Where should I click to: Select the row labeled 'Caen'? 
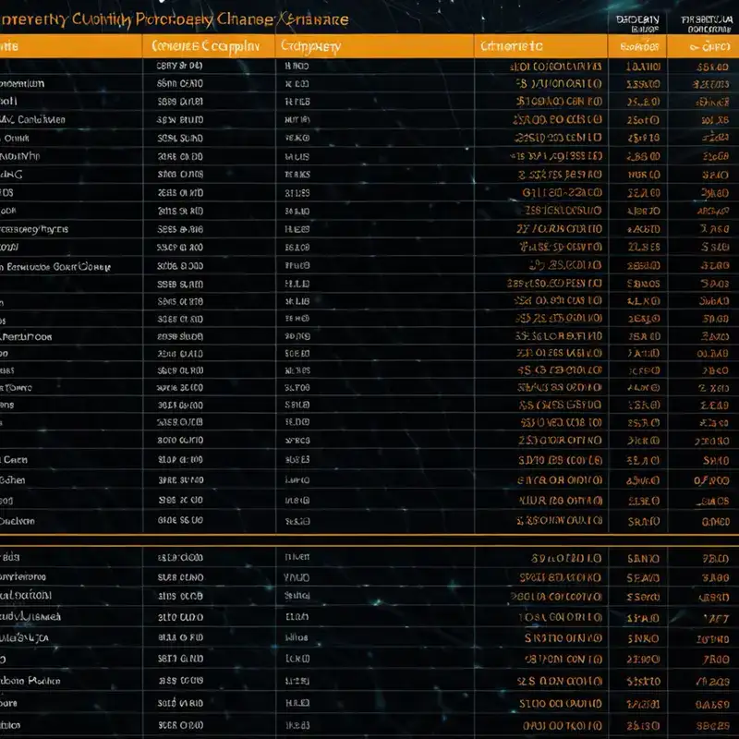[369, 459]
